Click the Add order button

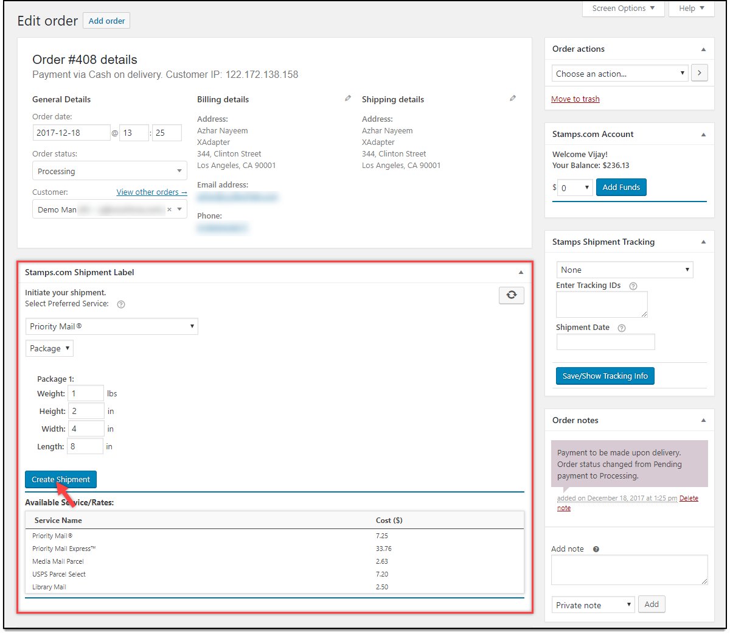(x=106, y=21)
